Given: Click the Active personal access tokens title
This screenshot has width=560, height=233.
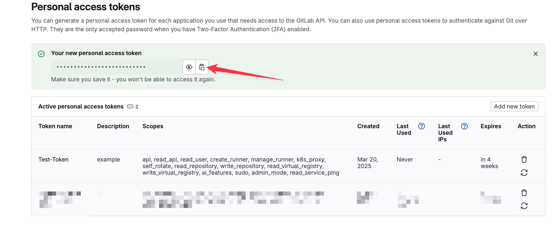Looking at the screenshot, I should click(81, 106).
